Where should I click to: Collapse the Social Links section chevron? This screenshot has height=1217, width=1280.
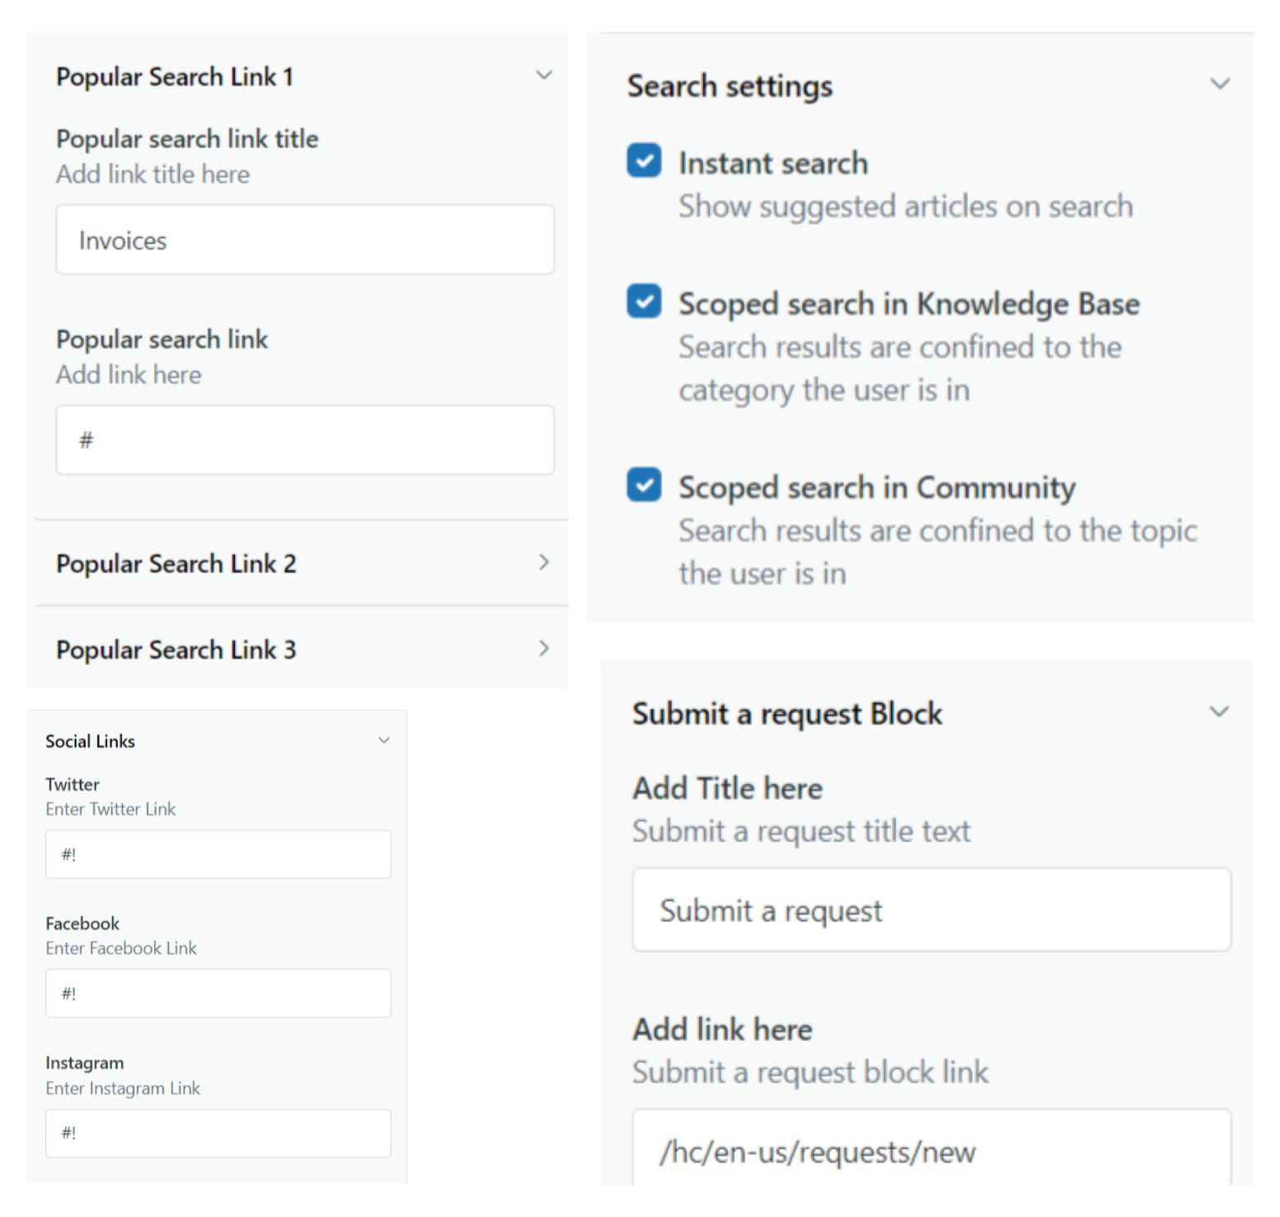pyautogui.click(x=384, y=740)
